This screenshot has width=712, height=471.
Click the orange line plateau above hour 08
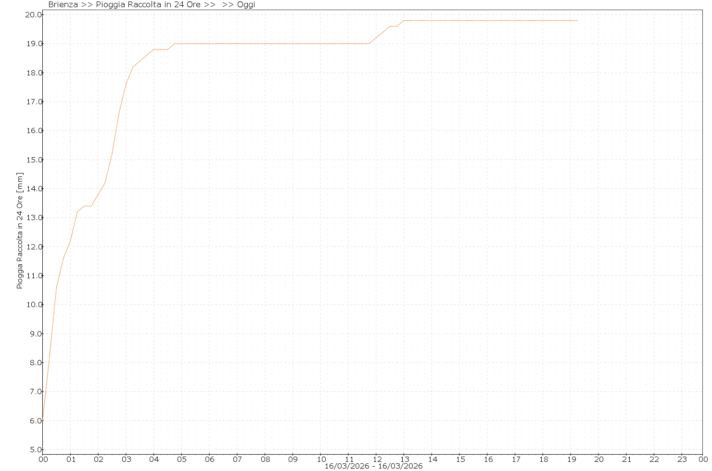265,44
